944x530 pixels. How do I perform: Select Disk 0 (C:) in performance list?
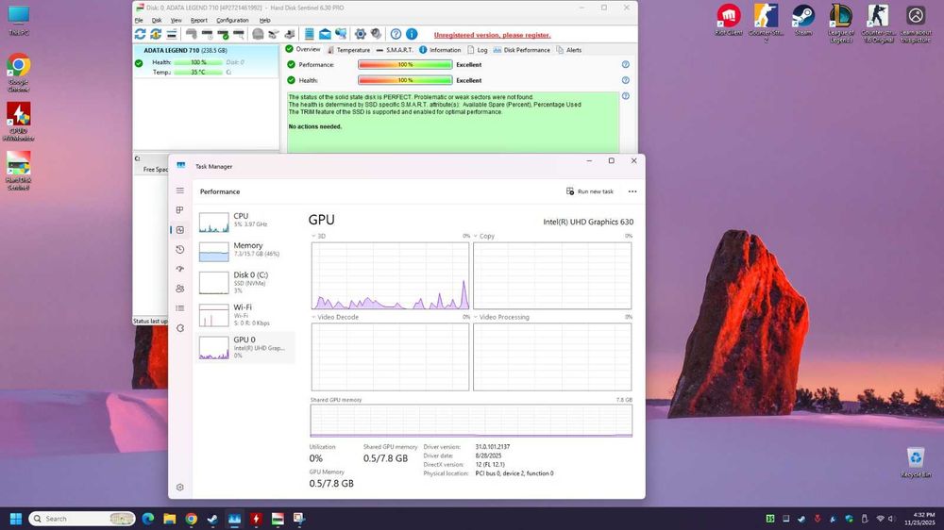tap(245, 282)
